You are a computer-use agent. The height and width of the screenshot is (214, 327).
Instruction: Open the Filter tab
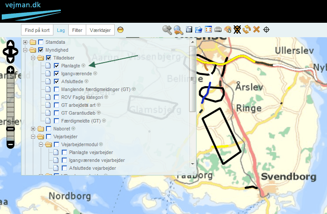coord(77,30)
